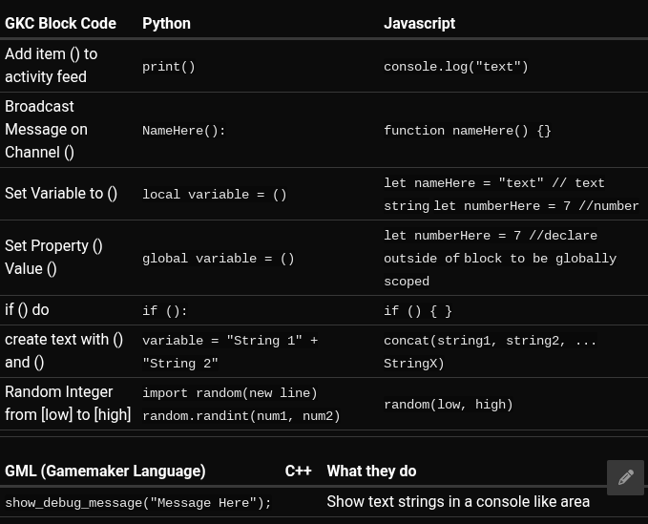The image size is (648, 524).
Task: Select the GML (Gamemaker Language) header
Action: pos(105,471)
